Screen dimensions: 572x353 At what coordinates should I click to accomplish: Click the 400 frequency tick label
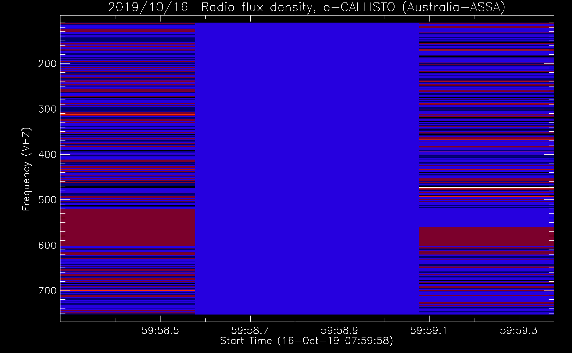point(47,155)
